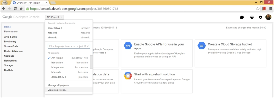Expand Networking in the sidebar
This screenshot has height=98, width=274.
coord(10,61)
